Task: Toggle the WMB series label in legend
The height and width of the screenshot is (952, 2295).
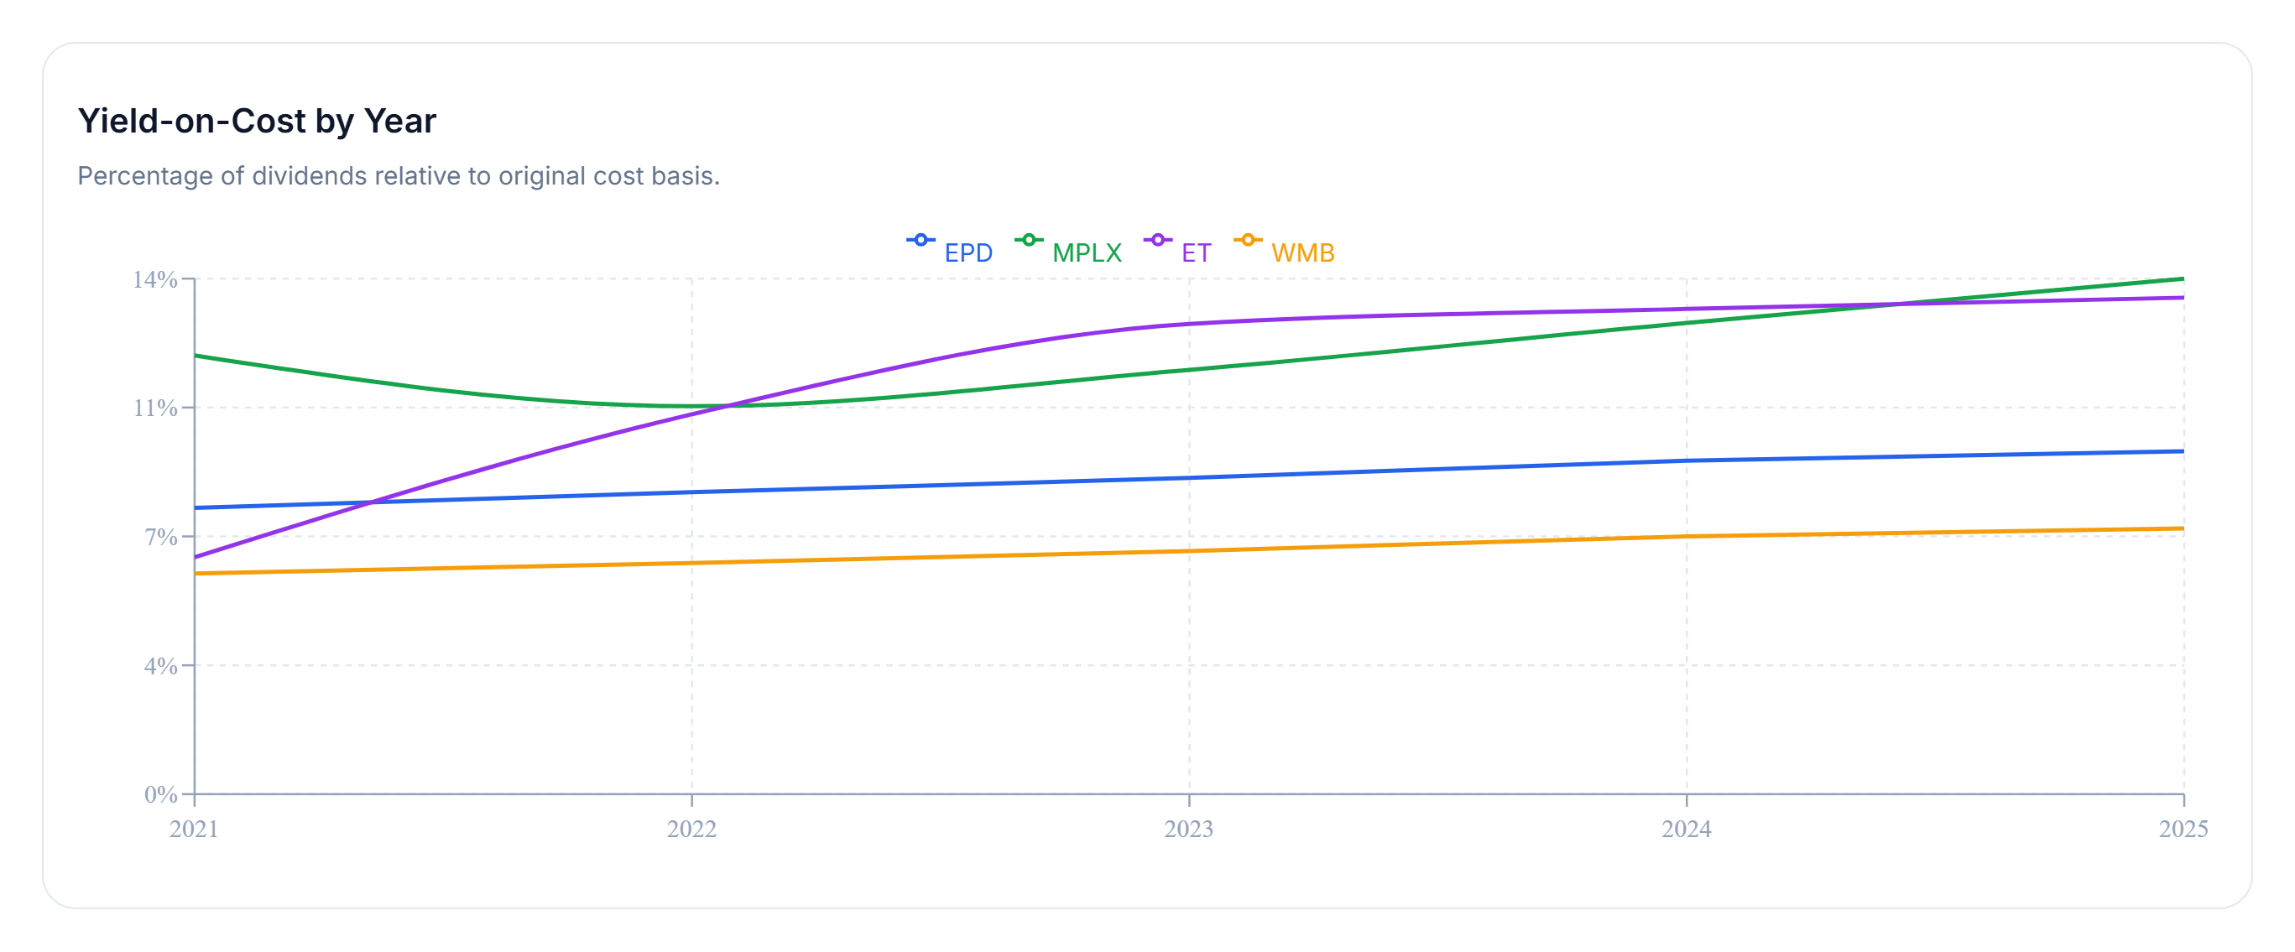Action: [x=1302, y=253]
